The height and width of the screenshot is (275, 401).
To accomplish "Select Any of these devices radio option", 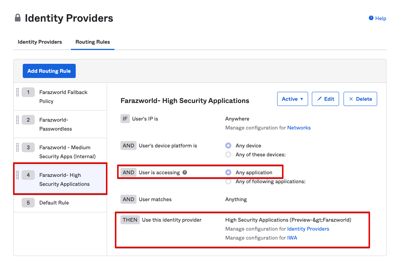I will 228,154.
